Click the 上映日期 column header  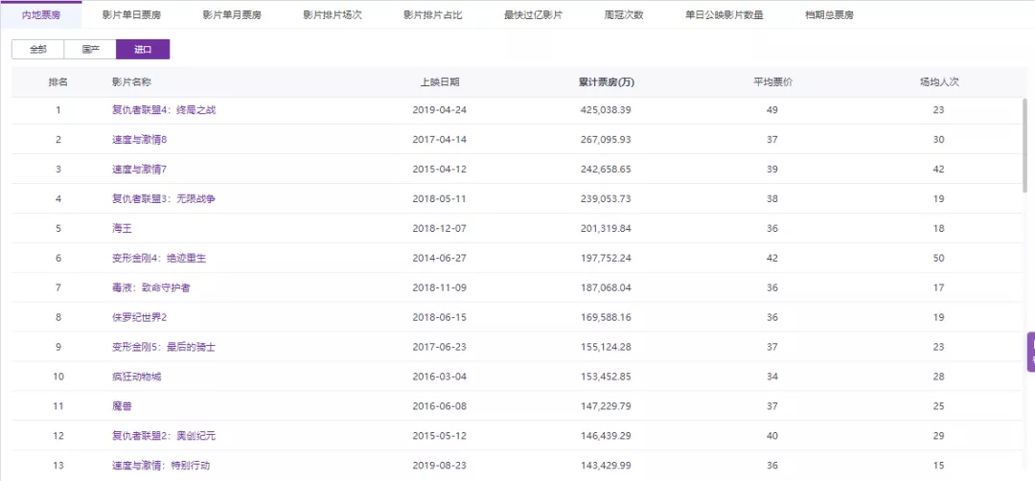click(440, 82)
